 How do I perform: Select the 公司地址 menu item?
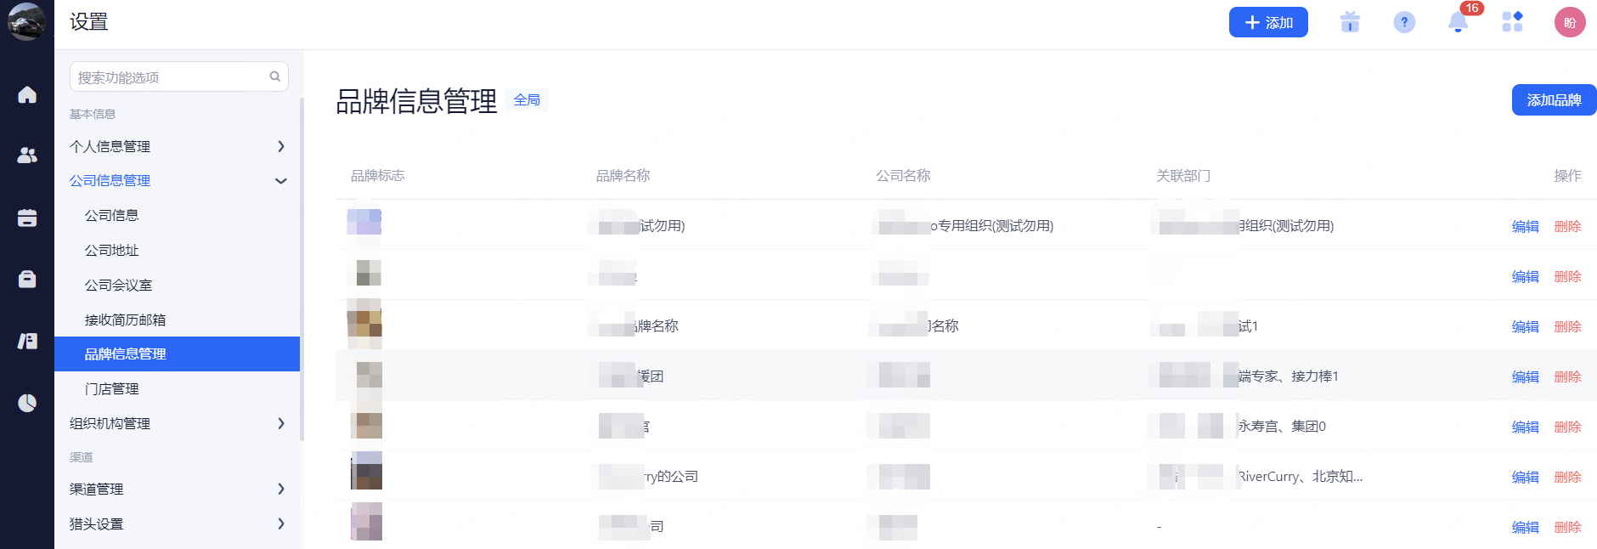112,250
